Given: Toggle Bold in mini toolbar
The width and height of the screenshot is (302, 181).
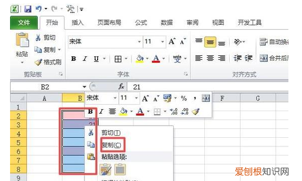Looking at the screenshot, I should pyautogui.click(x=90, y=112).
